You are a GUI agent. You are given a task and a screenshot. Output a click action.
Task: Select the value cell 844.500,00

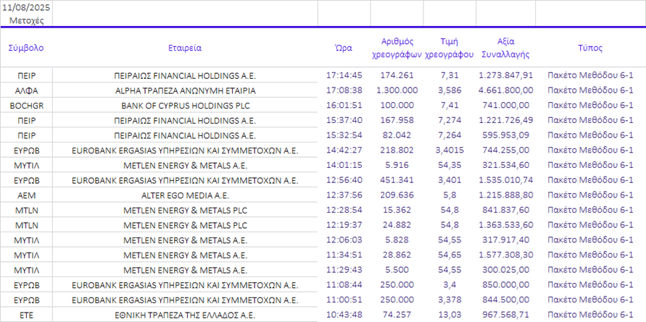click(x=505, y=300)
